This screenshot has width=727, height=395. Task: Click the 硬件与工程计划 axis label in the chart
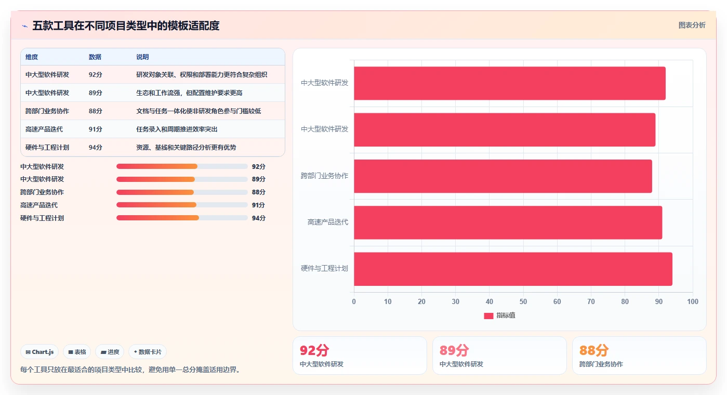click(324, 269)
